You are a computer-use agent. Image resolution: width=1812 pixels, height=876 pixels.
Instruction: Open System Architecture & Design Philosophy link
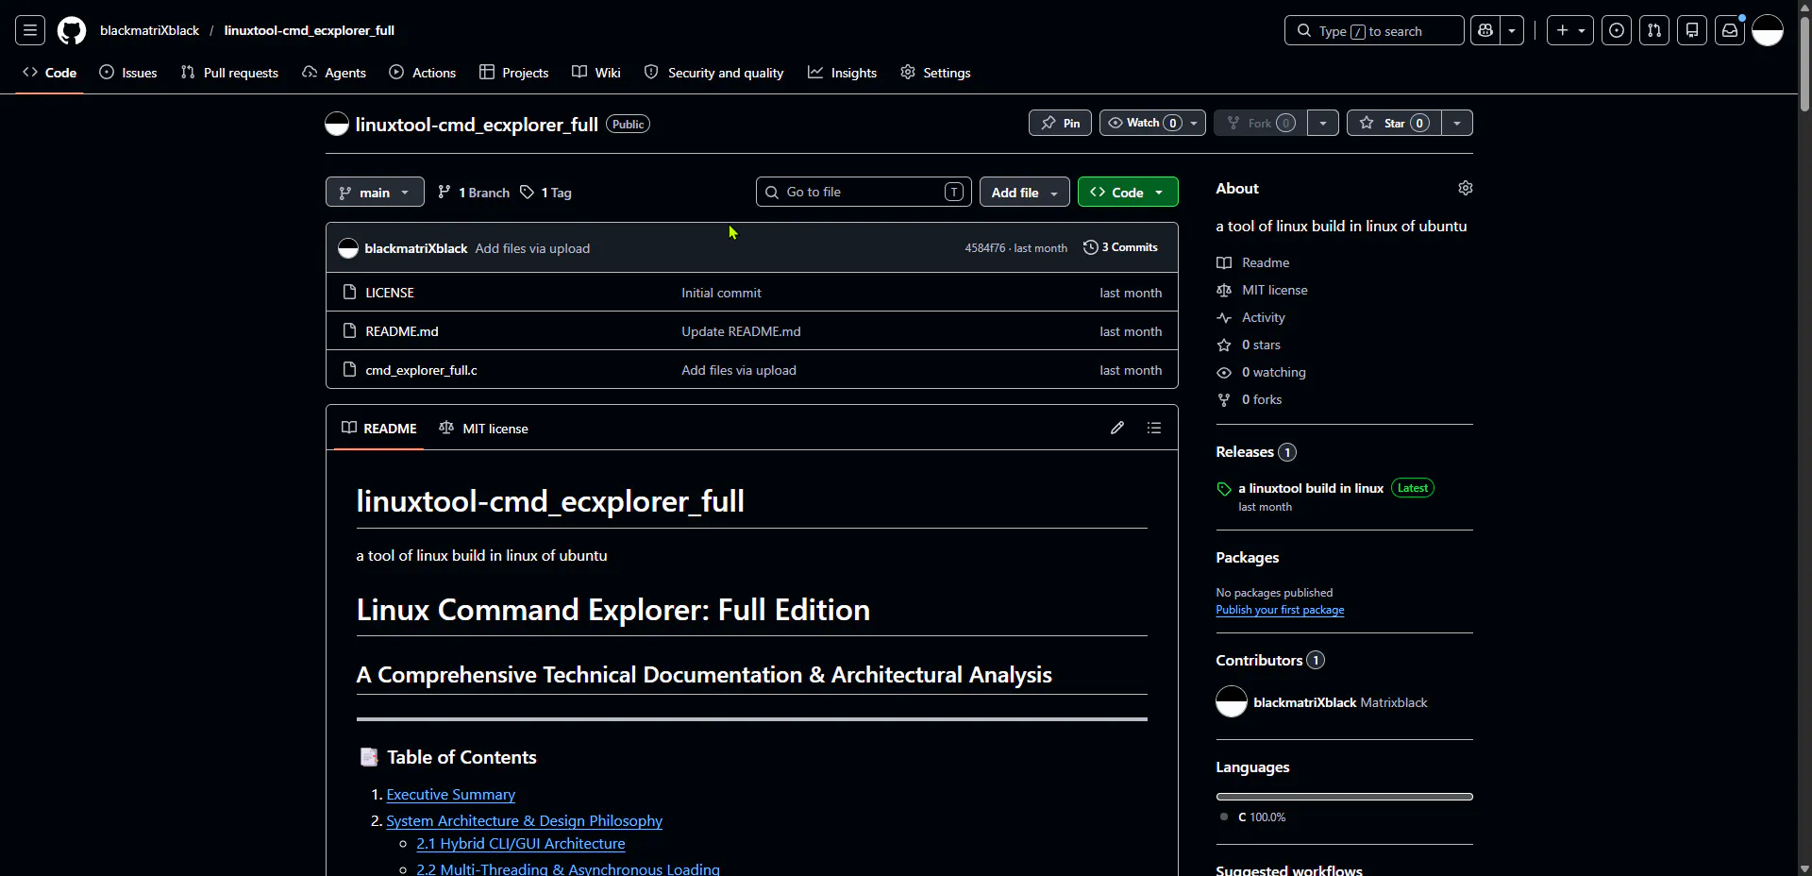point(524,821)
